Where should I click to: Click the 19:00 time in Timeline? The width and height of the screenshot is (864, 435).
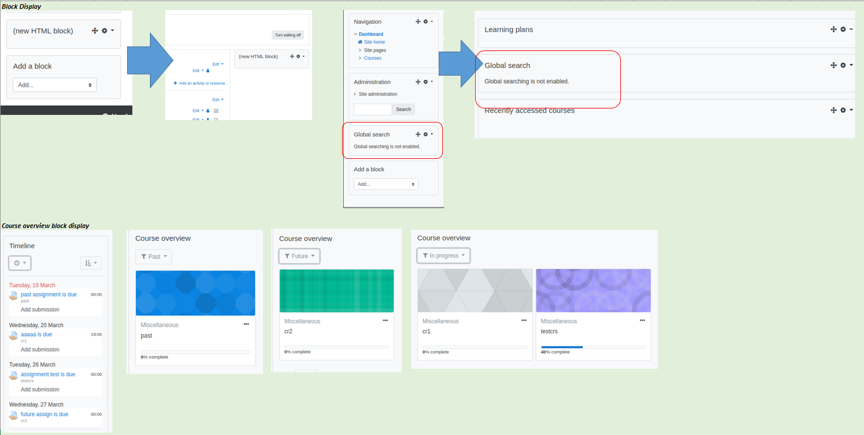point(96,334)
